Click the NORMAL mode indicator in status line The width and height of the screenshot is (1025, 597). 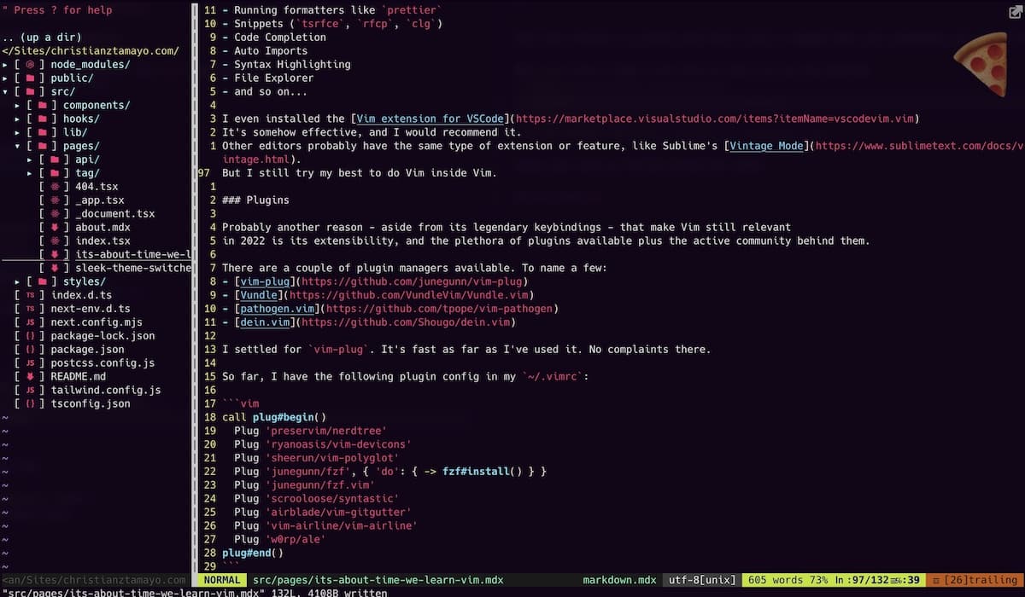[x=223, y=580]
